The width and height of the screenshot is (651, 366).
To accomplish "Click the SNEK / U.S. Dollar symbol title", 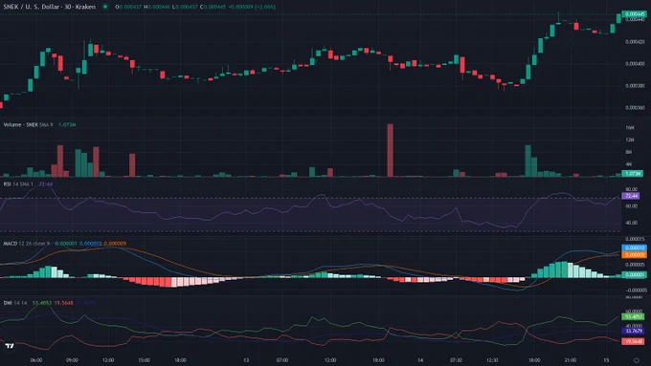I will (50, 7).
